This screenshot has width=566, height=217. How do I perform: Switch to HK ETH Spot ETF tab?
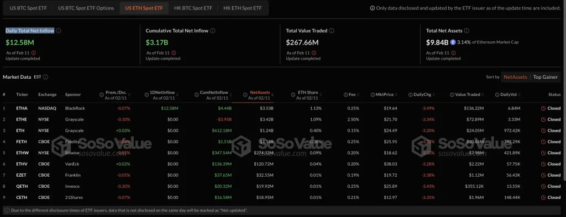click(x=243, y=8)
